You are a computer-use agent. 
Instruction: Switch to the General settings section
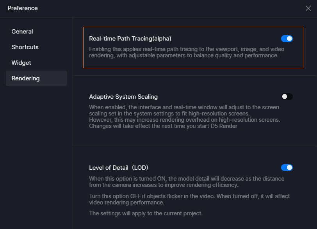[22, 32]
